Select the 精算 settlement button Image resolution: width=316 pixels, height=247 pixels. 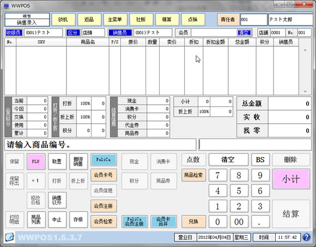(167, 20)
